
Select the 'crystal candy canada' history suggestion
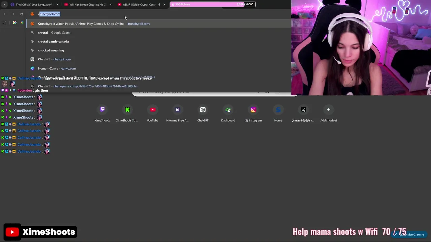click(x=158, y=41)
